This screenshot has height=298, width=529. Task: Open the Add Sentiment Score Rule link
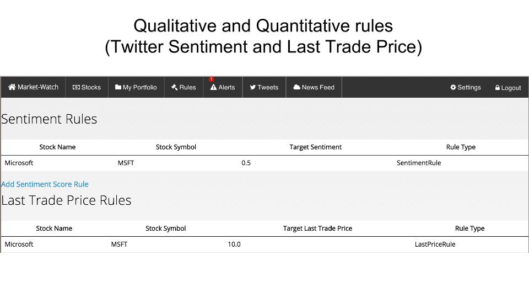click(x=45, y=184)
